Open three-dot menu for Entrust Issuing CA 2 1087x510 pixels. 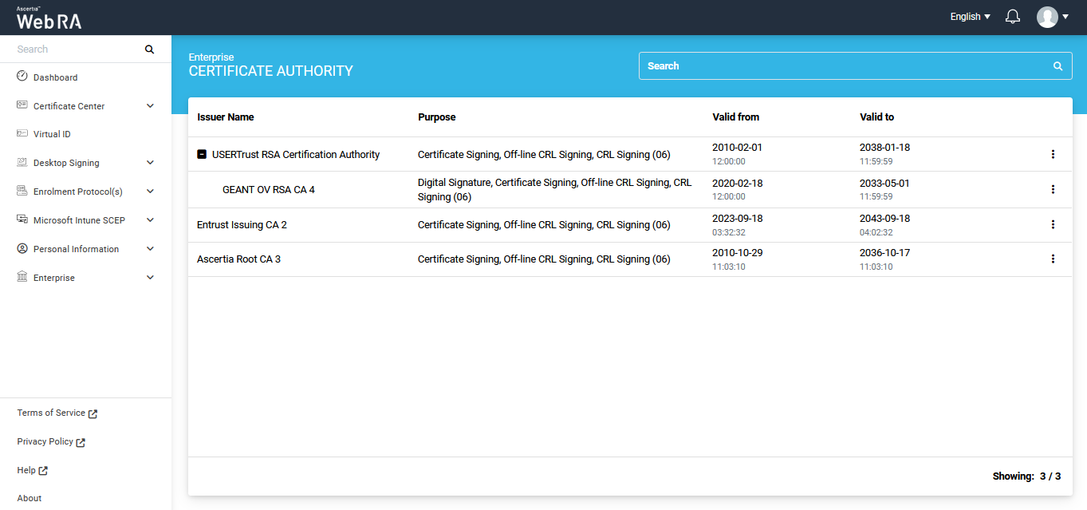click(1053, 224)
